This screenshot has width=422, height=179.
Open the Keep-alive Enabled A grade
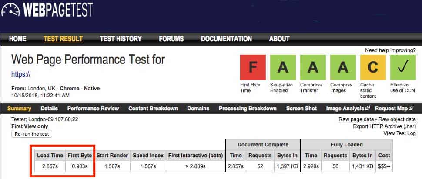coord(283,67)
